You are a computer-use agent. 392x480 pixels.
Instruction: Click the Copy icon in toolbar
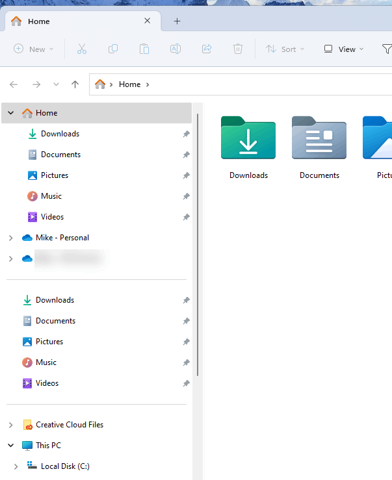coord(113,49)
